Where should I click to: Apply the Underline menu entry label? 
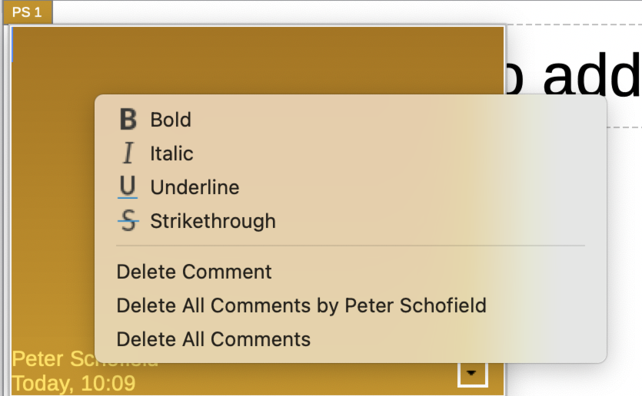coord(195,187)
